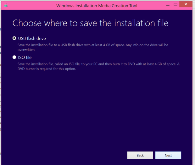Click the setup tool icon in title bar
The height and width of the screenshot is (165, 195).
coord(6,5)
